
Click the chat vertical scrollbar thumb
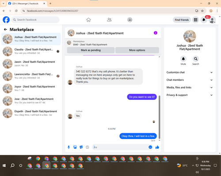[159, 117]
